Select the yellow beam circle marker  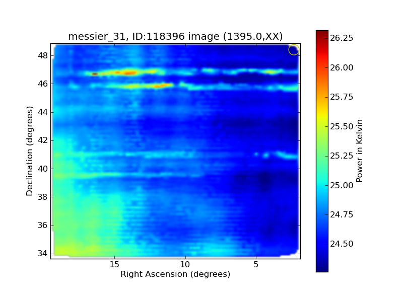click(294, 50)
